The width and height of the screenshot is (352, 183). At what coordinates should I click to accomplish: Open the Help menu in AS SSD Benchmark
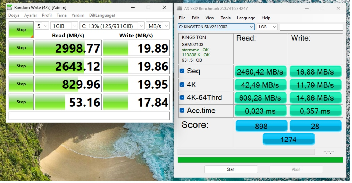(266, 18)
